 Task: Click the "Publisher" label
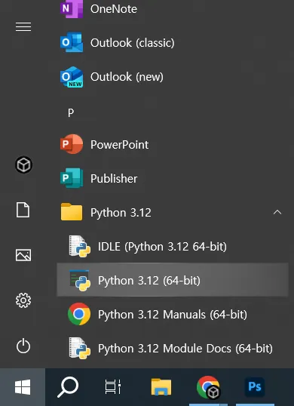click(114, 178)
